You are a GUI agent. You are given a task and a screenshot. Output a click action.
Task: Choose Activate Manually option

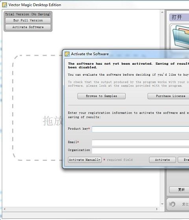click(x=85, y=160)
